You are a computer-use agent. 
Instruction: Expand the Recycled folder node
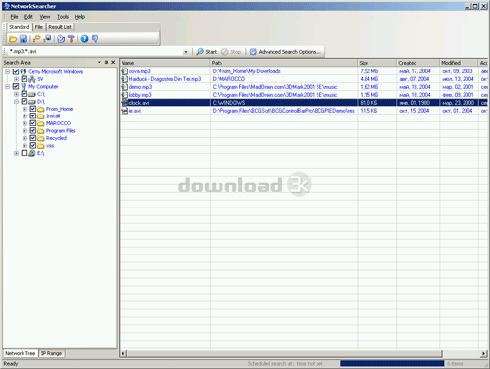[24, 138]
